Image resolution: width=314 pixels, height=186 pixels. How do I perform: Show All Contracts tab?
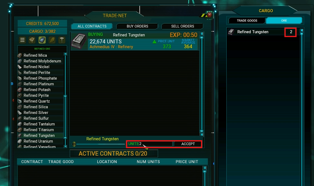tap(92, 26)
